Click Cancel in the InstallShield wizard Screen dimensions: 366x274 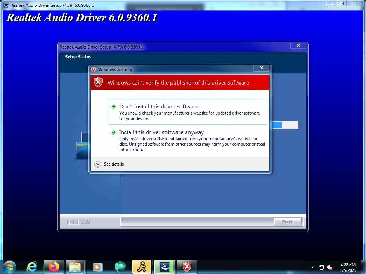point(287,222)
